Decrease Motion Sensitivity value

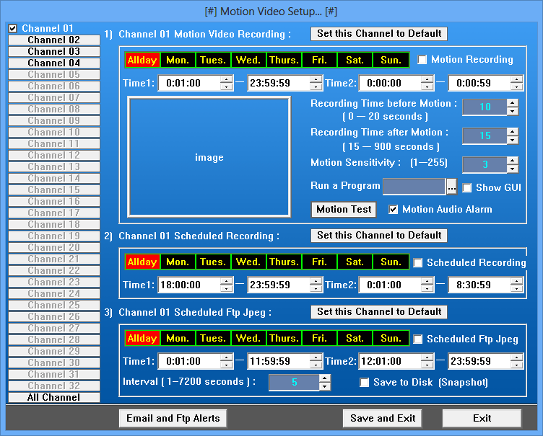513,169
